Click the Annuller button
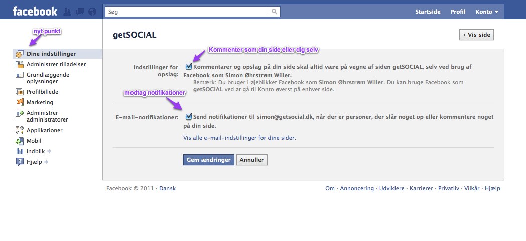The image size is (526, 241). point(252,160)
